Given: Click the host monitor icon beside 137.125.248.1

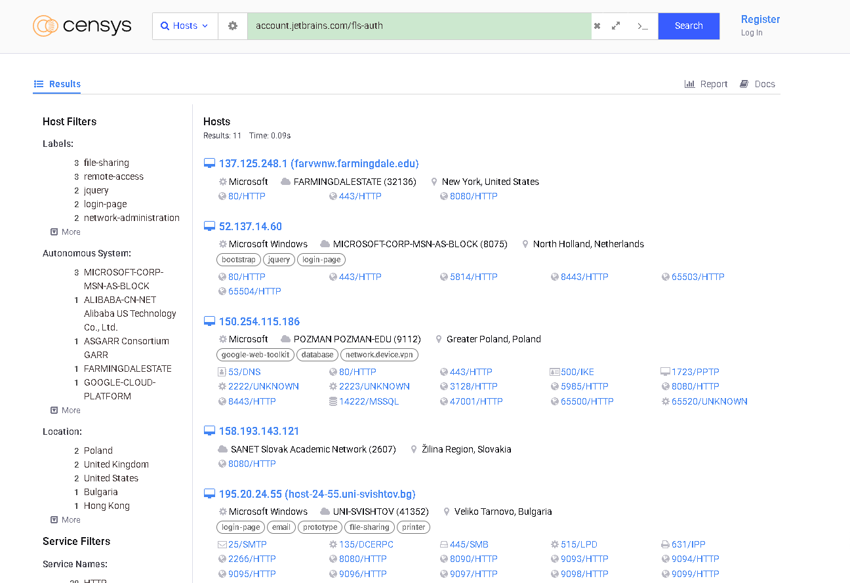Looking at the screenshot, I should click(x=209, y=163).
